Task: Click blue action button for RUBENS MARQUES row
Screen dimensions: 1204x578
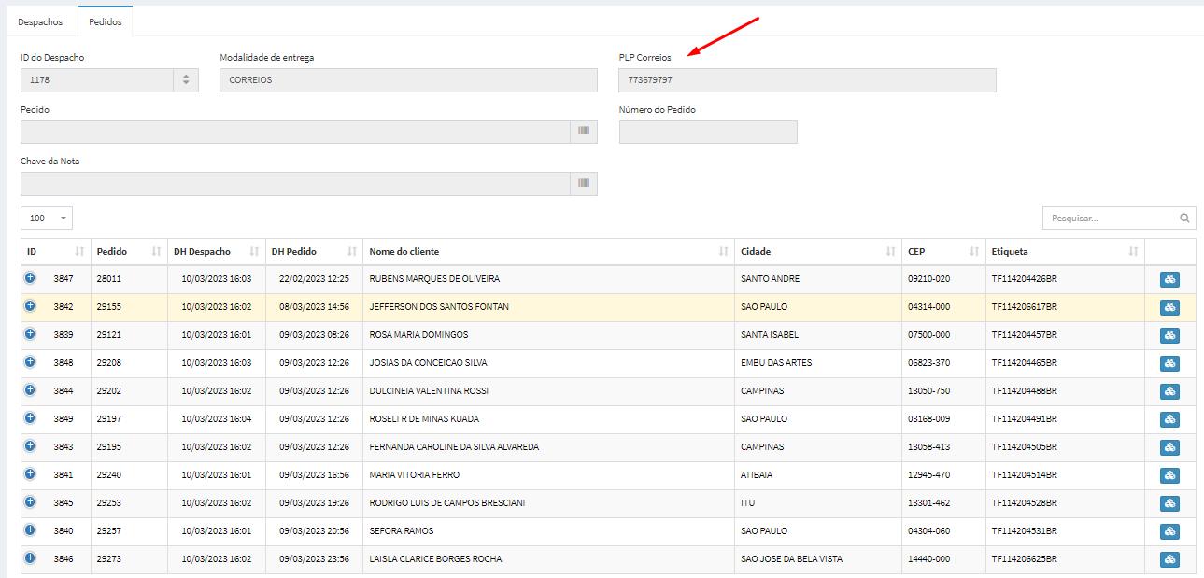Action: (x=1169, y=280)
